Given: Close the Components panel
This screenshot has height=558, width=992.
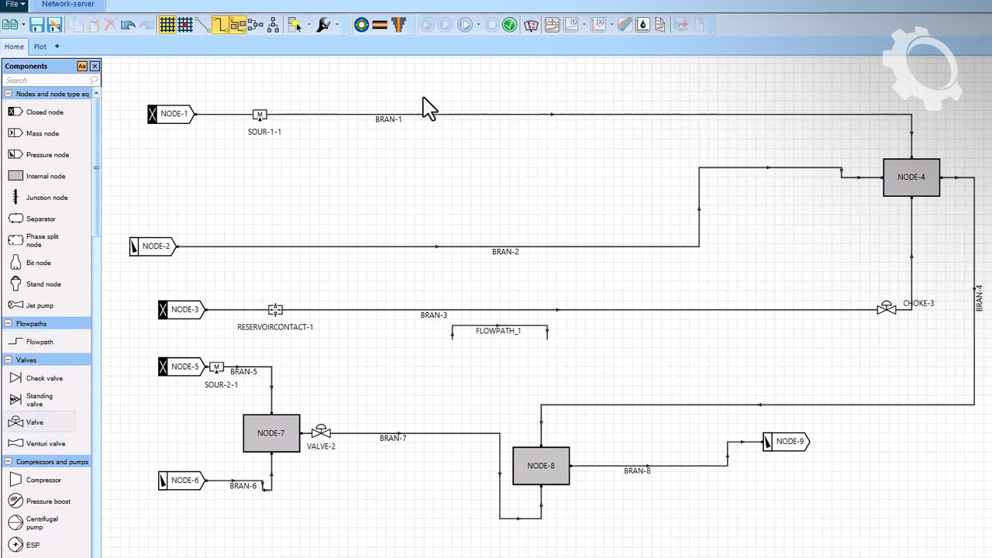Looking at the screenshot, I should 95,67.
